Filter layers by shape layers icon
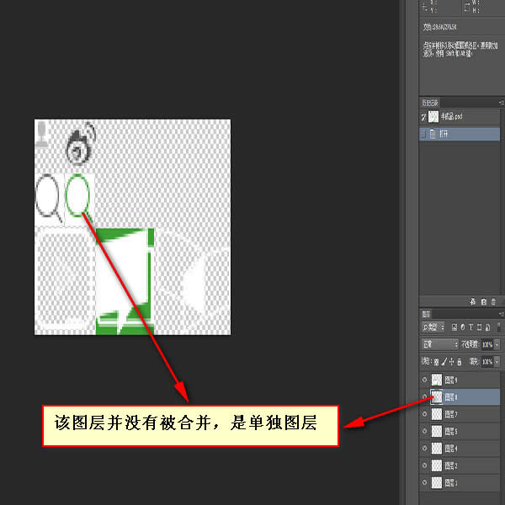 [479, 327]
